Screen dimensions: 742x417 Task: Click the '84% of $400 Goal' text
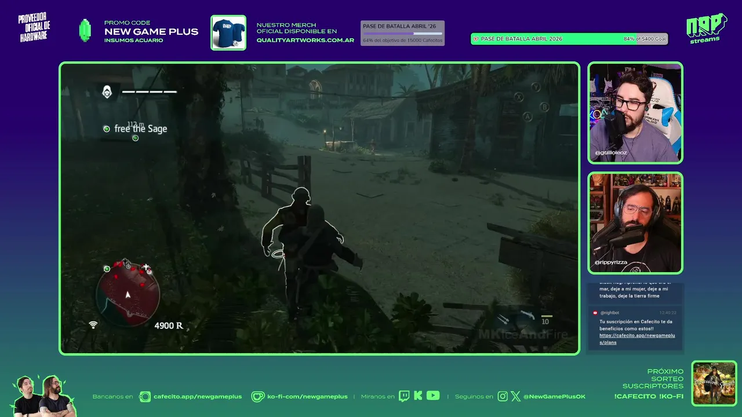click(645, 39)
